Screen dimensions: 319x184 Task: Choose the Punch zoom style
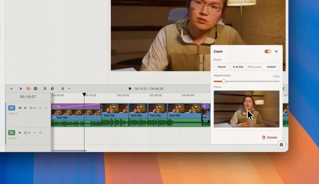pos(222,67)
